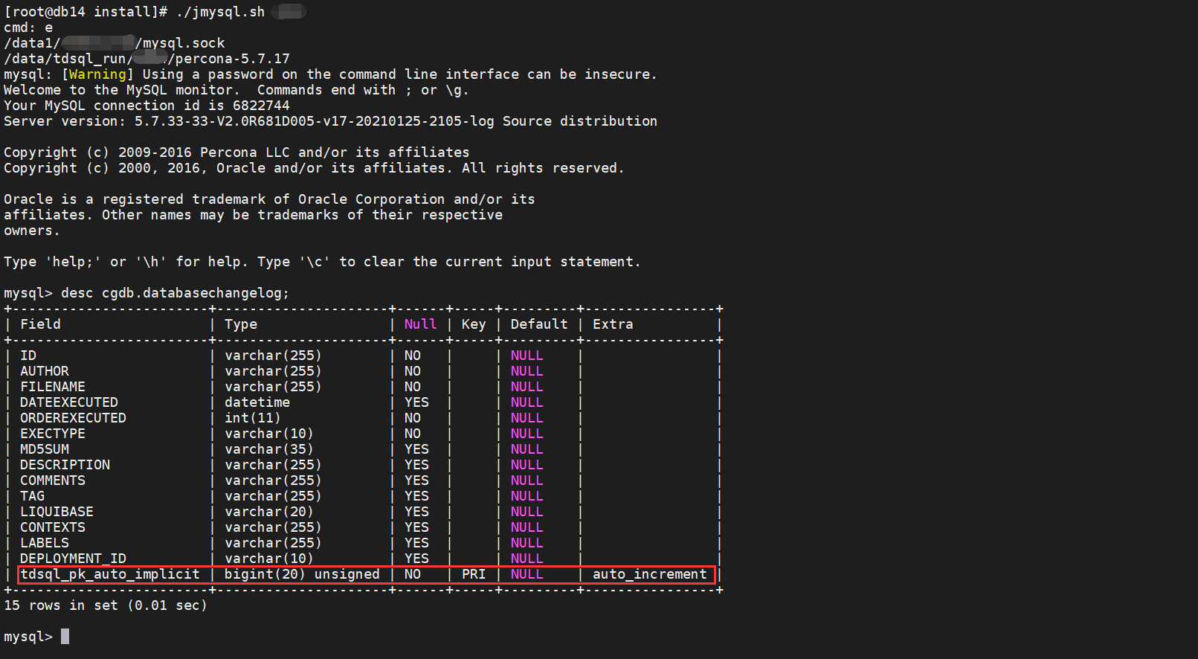
Task: Click NO in the ORDEREXECUTED row
Action: tap(413, 418)
